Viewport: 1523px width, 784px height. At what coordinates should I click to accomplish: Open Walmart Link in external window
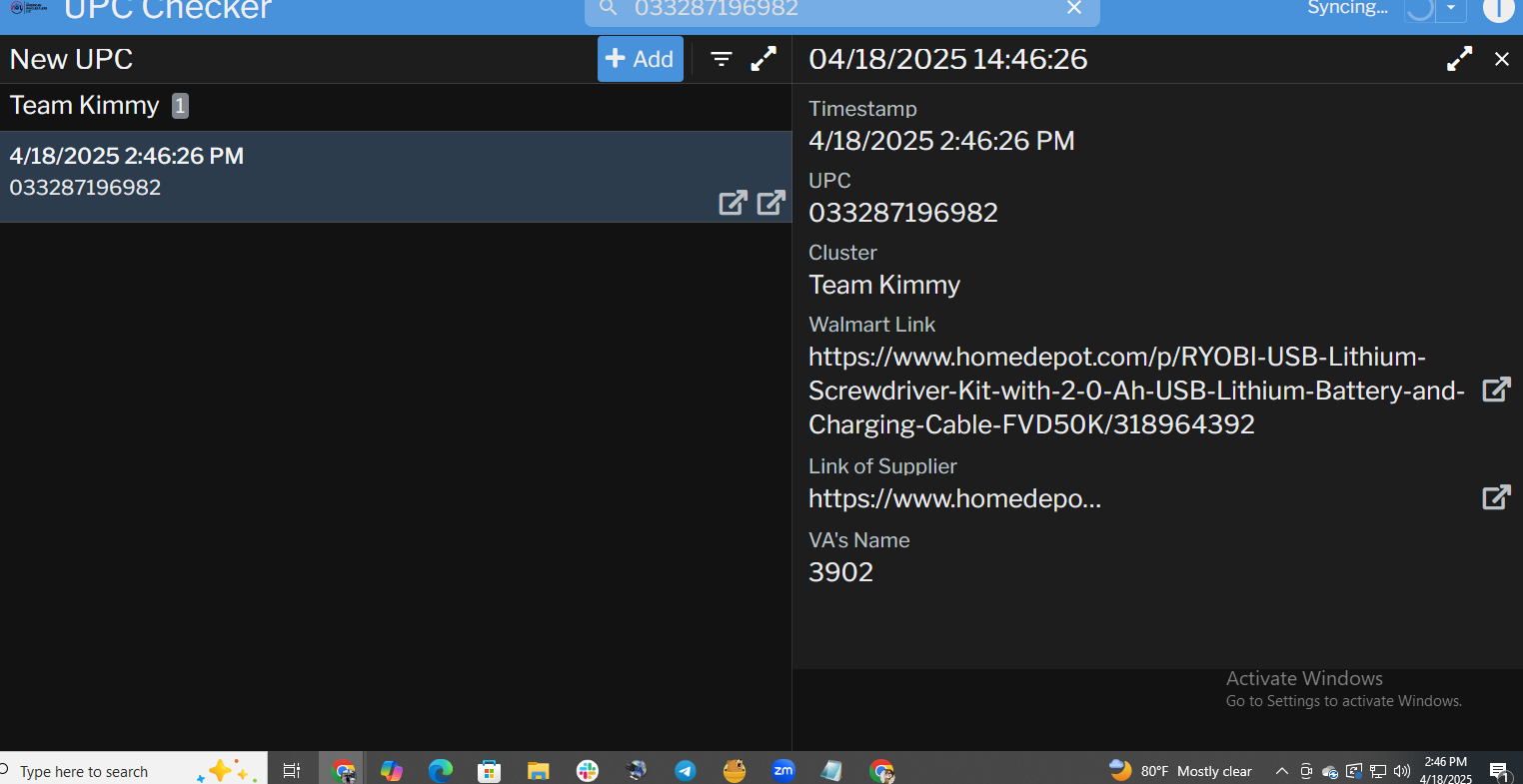[x=1495, y=390]
